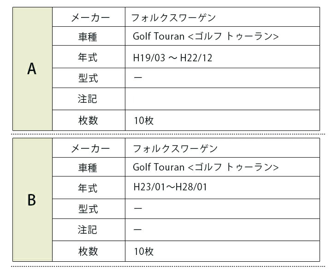This screenshot has height=271, width=332.
Task: Click the large section A label cell
Action: point(32,69)
